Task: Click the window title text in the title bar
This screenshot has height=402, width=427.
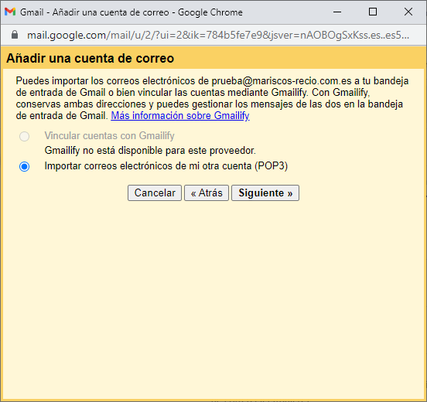Action: [x=132, y=12]
